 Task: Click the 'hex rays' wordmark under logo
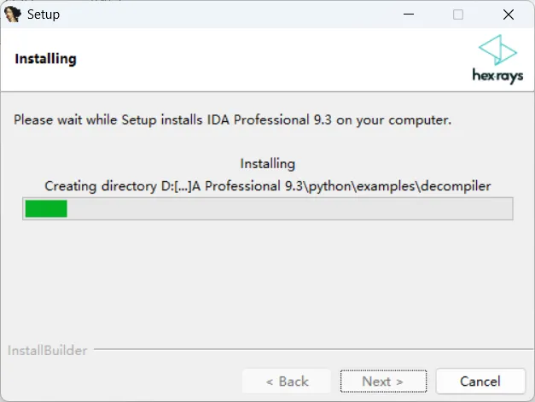[497, 76]
